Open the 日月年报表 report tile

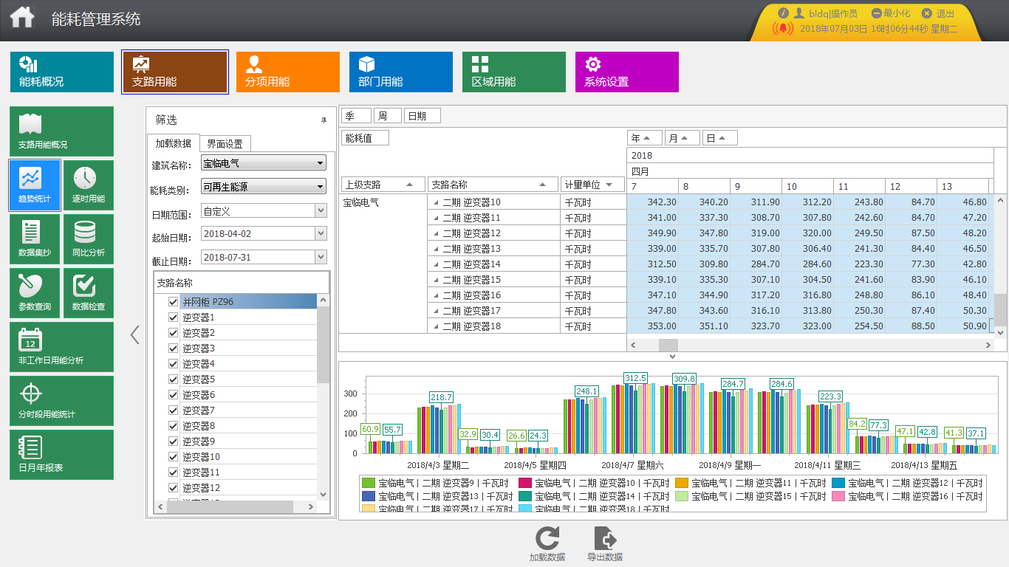coord(62,455)
